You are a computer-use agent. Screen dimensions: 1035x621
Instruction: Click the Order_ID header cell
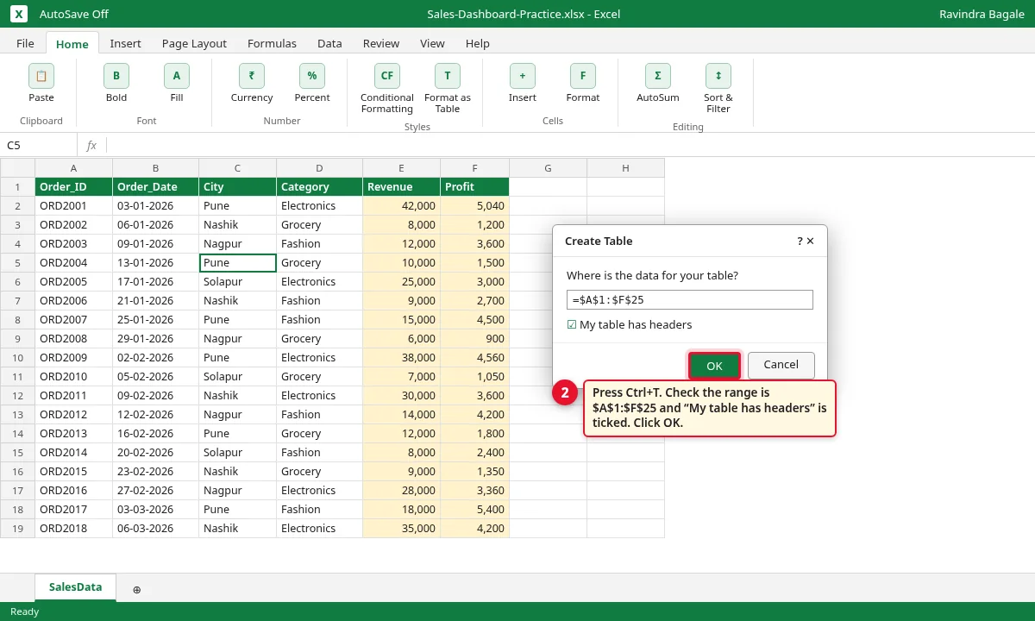click(x=73, y=186)
